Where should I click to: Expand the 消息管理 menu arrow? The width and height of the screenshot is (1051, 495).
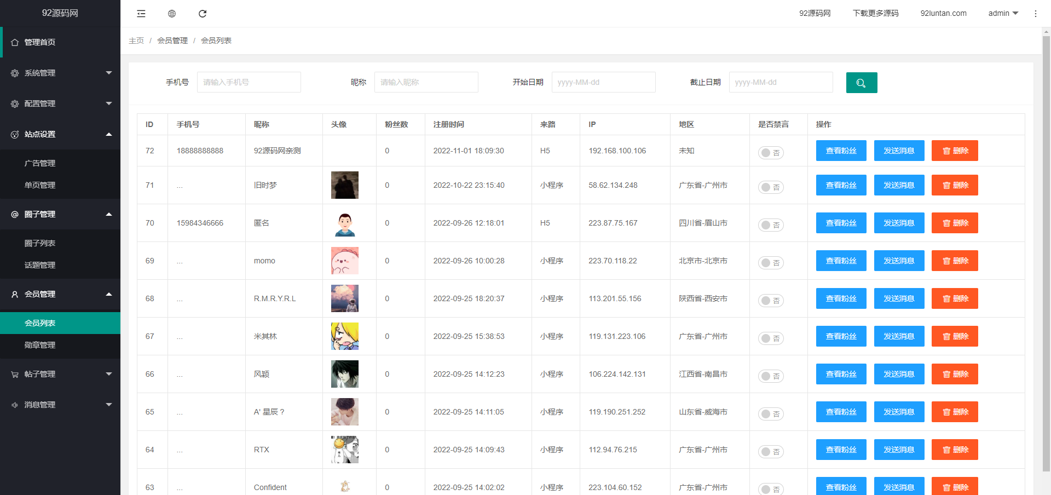coord(108,405)
